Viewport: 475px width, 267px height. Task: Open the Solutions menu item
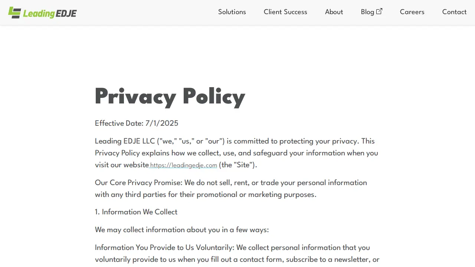tap(232, 12)
